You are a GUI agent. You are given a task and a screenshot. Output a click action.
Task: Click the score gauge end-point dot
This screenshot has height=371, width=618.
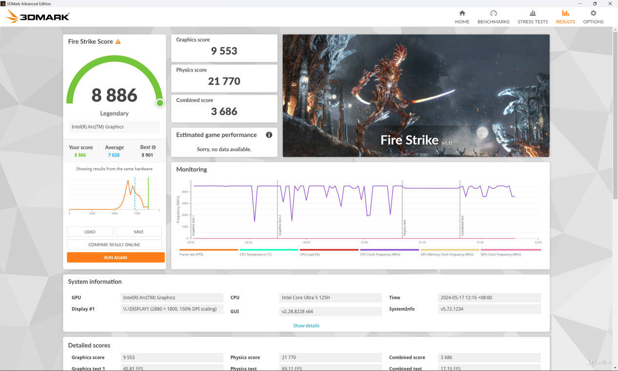[159, 103]
